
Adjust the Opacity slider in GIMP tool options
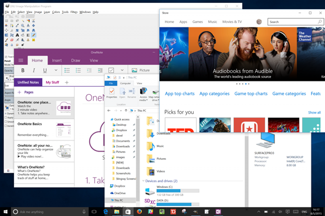point(9,71)
